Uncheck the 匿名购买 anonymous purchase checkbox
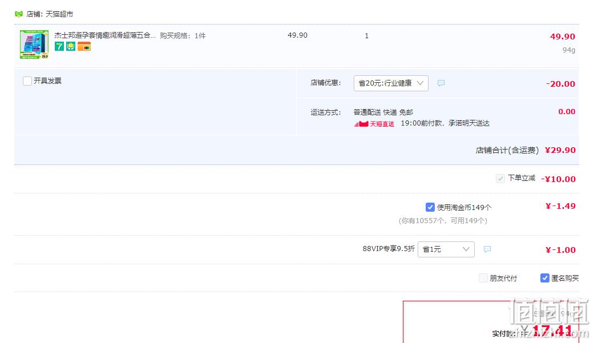 (x=545, y=278)
